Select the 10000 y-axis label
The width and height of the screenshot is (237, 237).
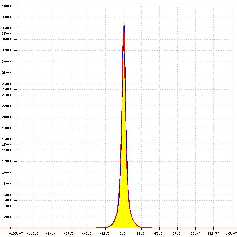click(7, 173)
